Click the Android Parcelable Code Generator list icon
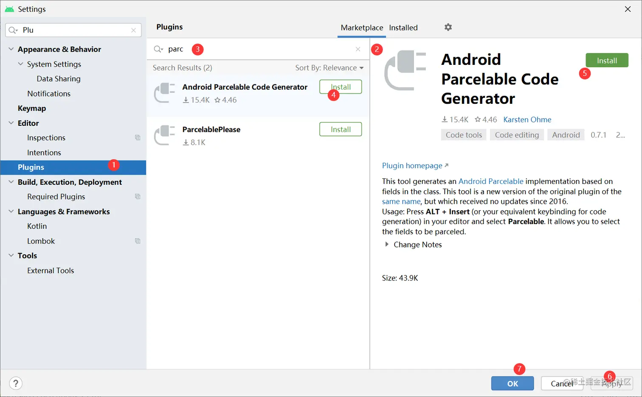Viewport: 642px width, 397px height. 164,93
